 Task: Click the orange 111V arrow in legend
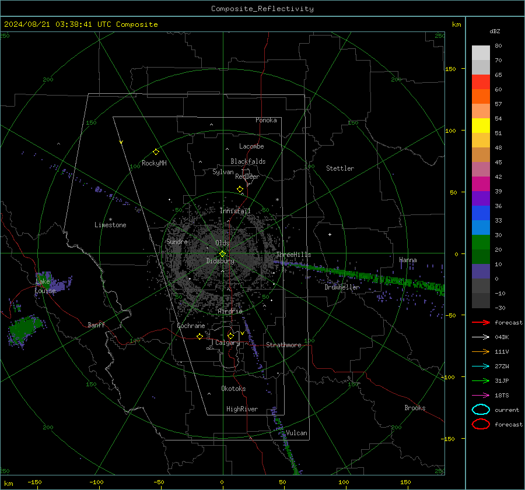[481, 351]
